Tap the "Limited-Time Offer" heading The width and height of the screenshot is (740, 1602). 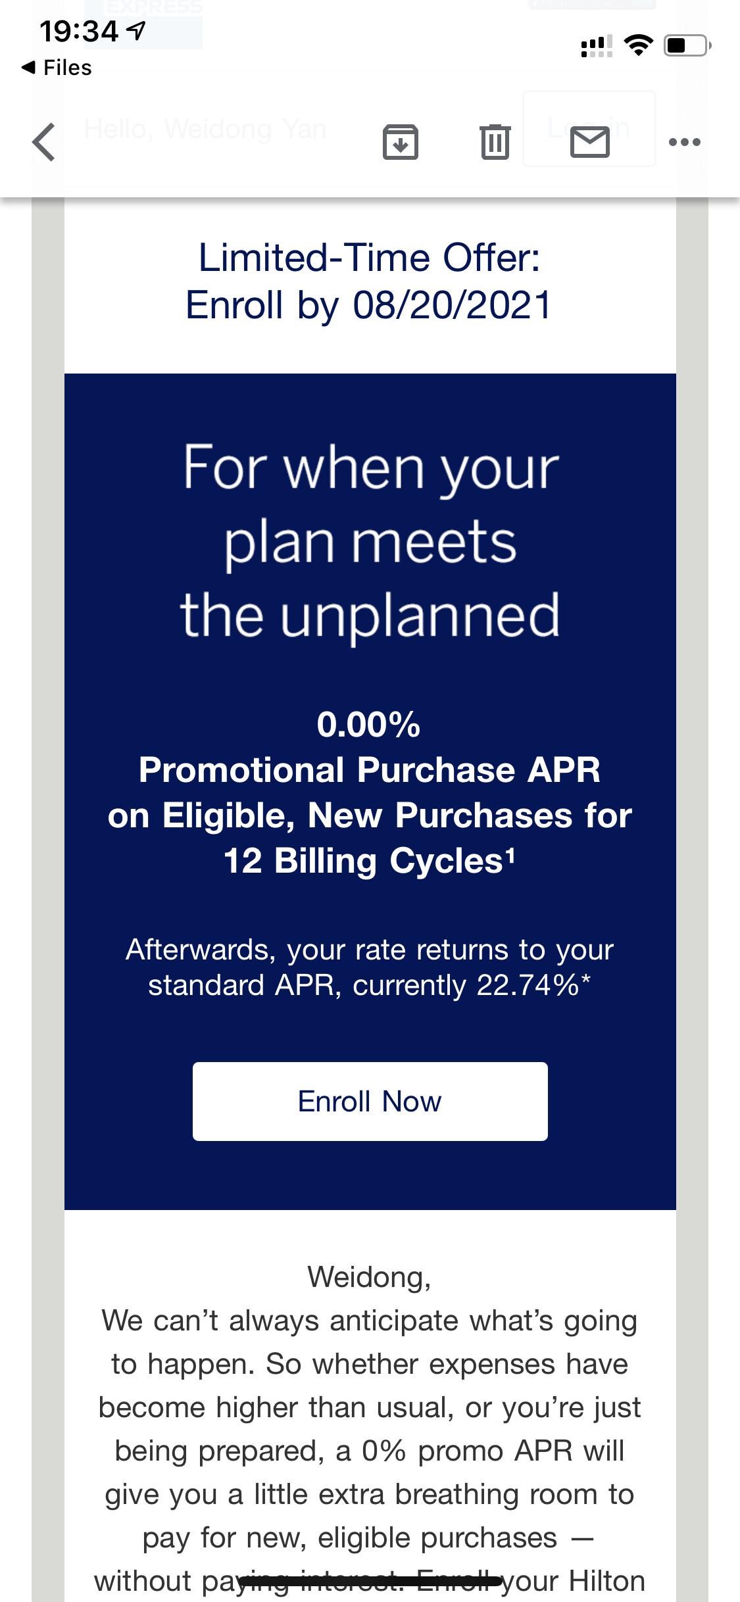369,257
